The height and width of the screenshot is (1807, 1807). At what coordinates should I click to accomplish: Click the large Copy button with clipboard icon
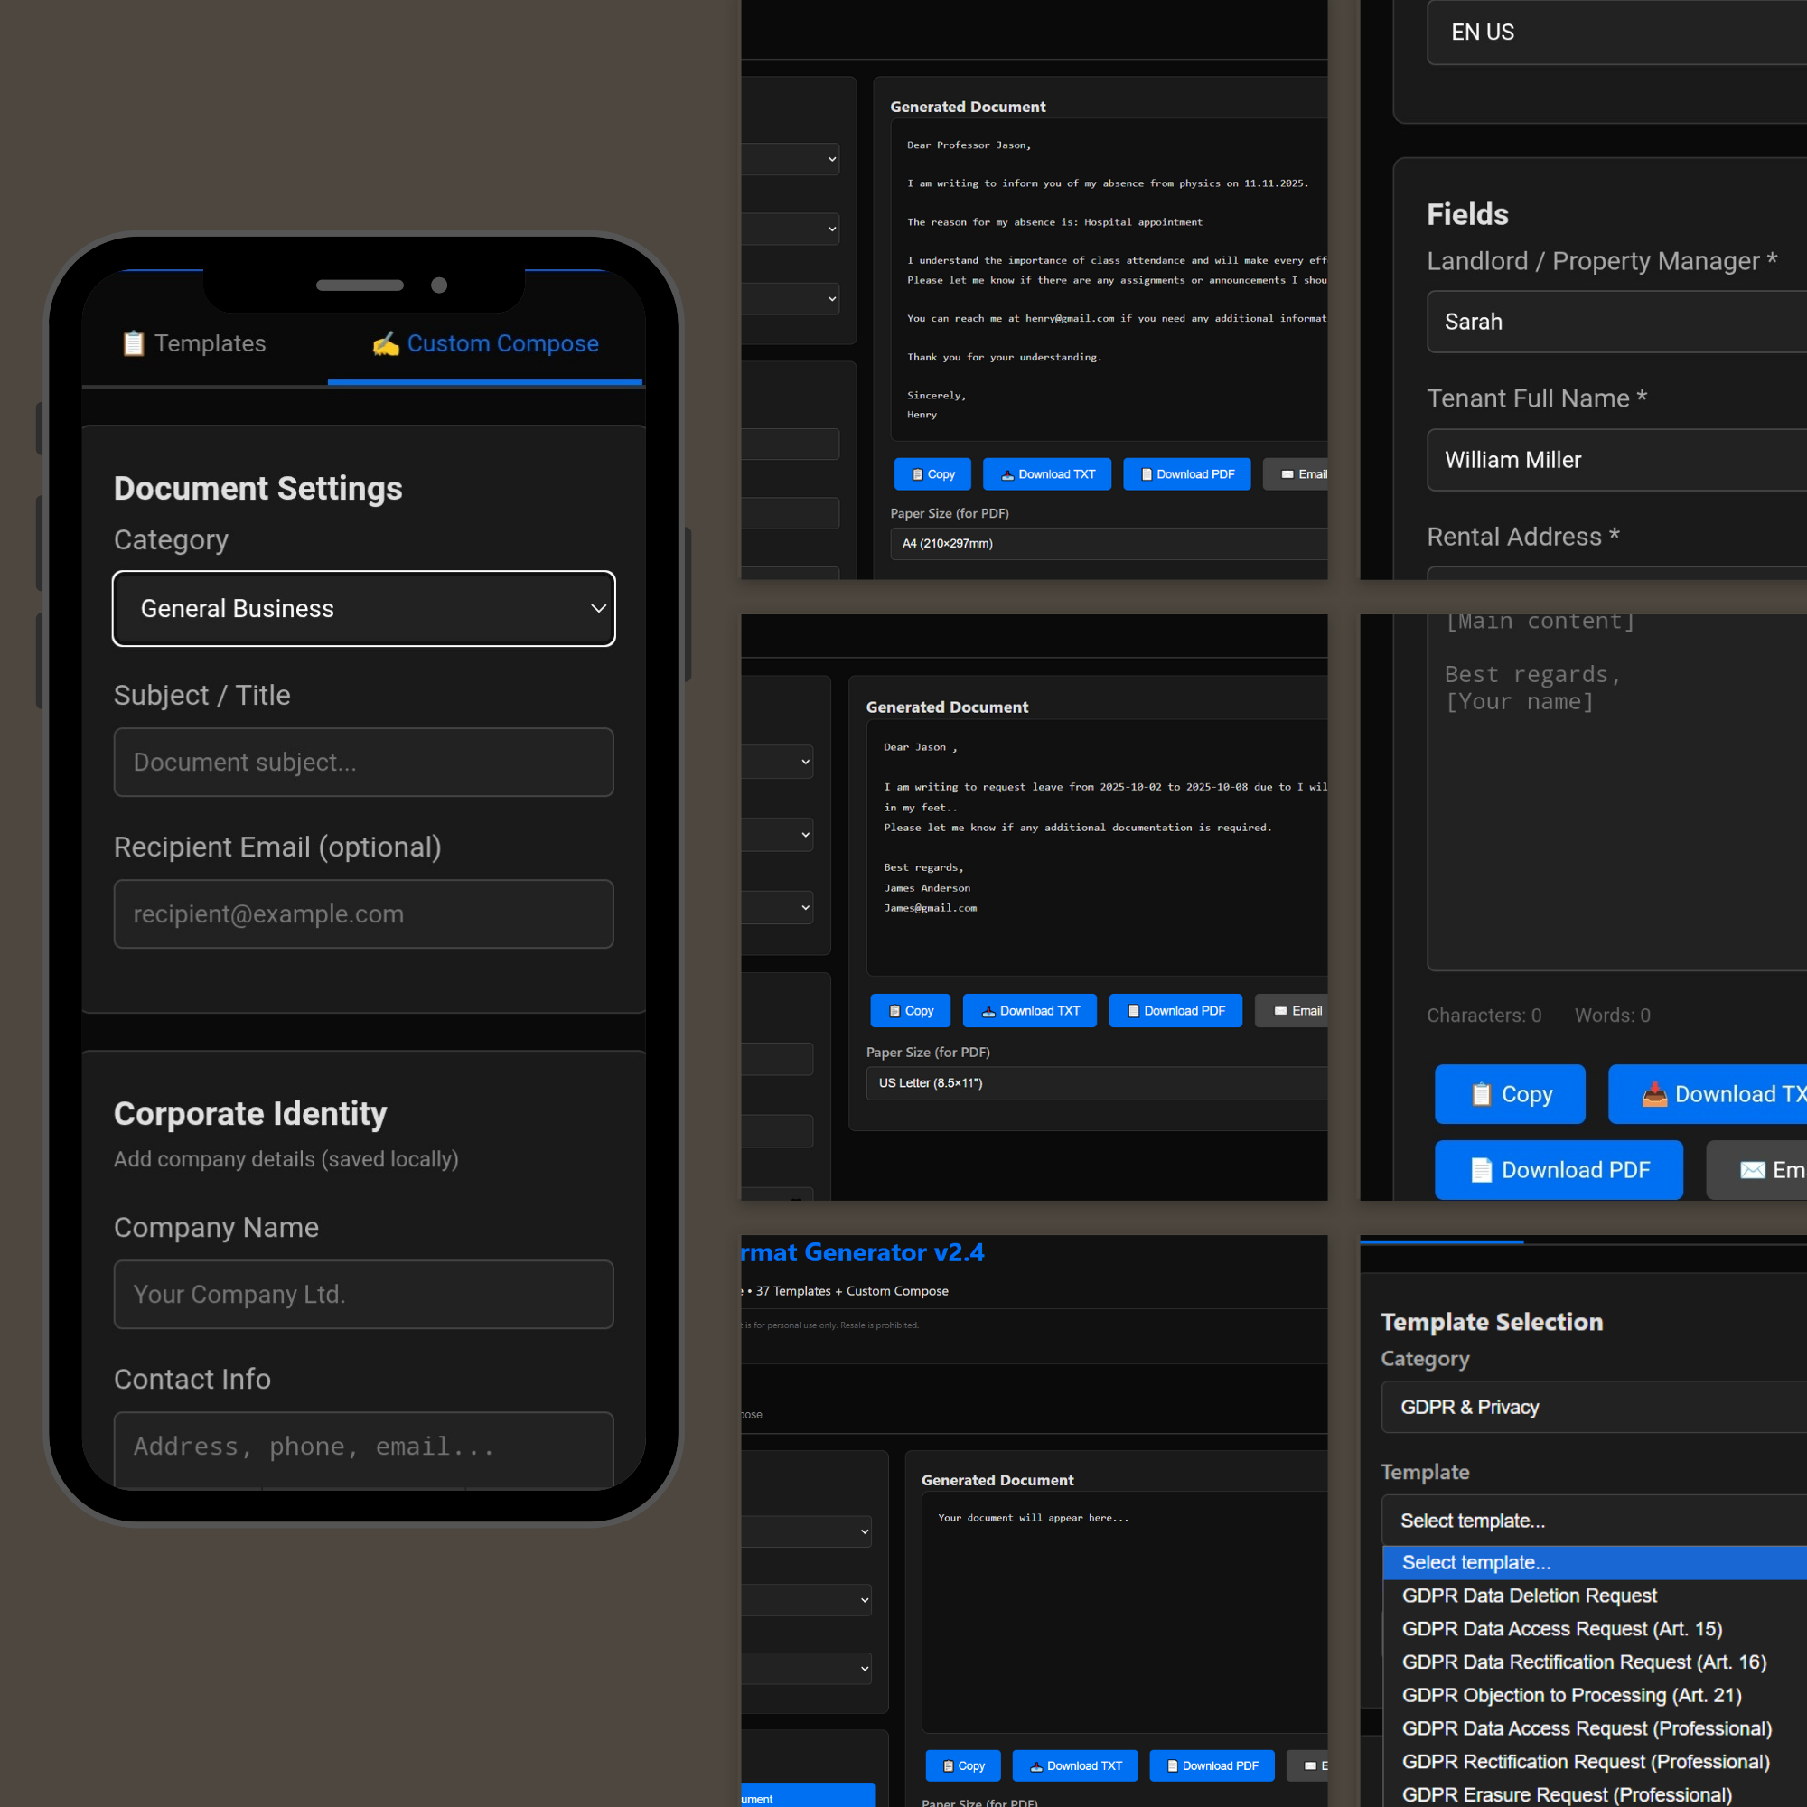(1510, 1094)
